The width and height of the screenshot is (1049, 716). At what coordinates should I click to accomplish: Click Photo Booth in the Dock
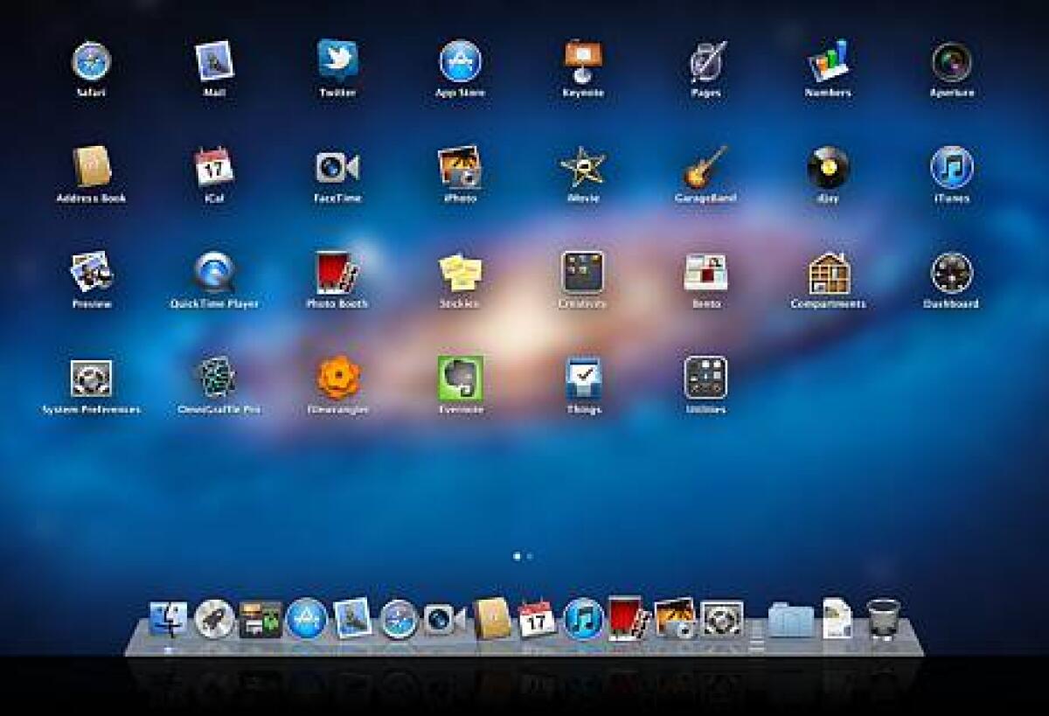tap(629, 619)
